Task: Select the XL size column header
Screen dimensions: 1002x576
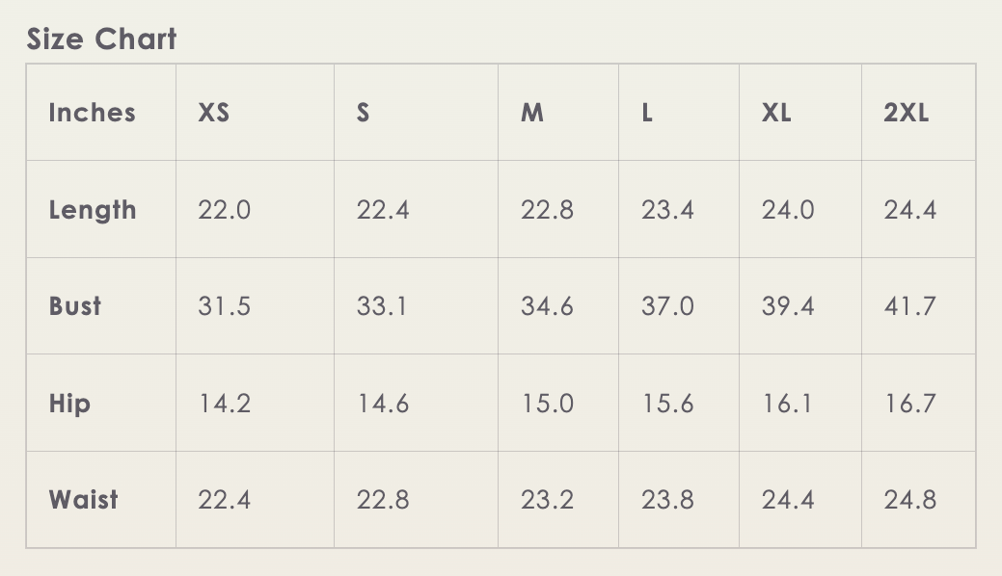Action: click(x=776, y=113)
